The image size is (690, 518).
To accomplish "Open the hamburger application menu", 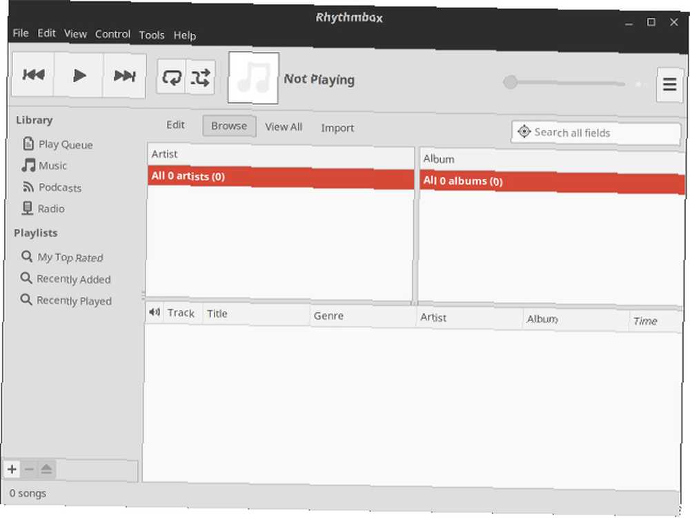I will point(669,84).
